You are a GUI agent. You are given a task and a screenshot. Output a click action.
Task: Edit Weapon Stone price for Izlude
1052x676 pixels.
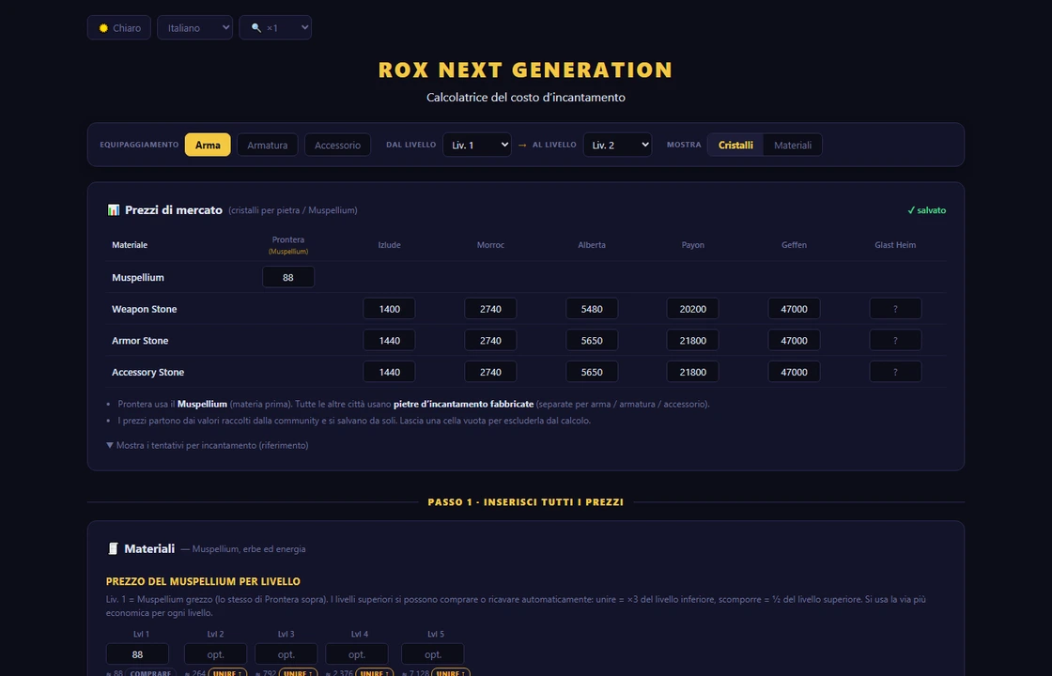pyautogui.click(x=389, y=309)
